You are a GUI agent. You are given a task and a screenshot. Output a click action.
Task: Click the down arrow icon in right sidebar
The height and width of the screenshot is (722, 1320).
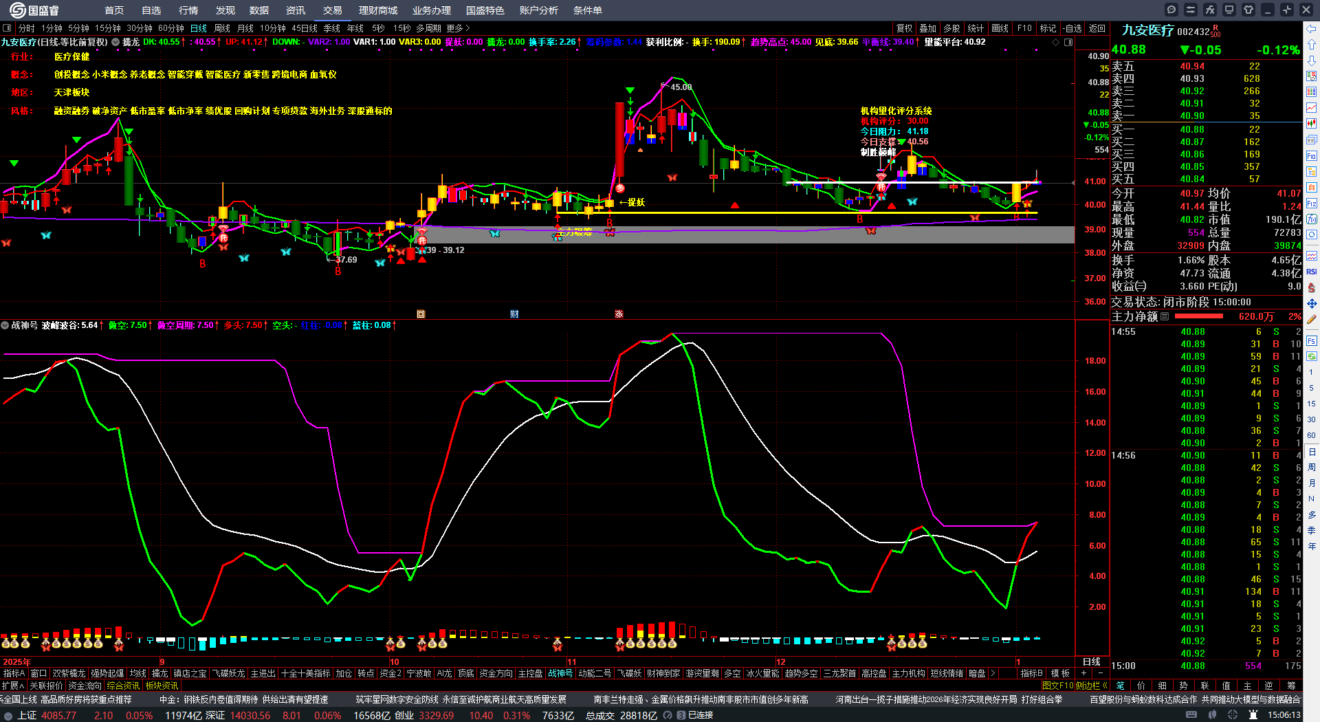pos(1312,61)
